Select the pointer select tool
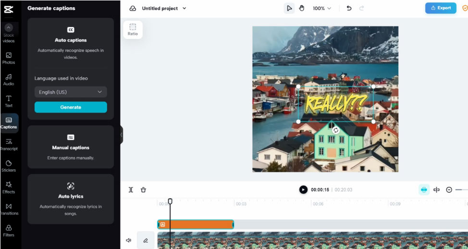Viewport: 468px width, 249px height. pos(289,8)
